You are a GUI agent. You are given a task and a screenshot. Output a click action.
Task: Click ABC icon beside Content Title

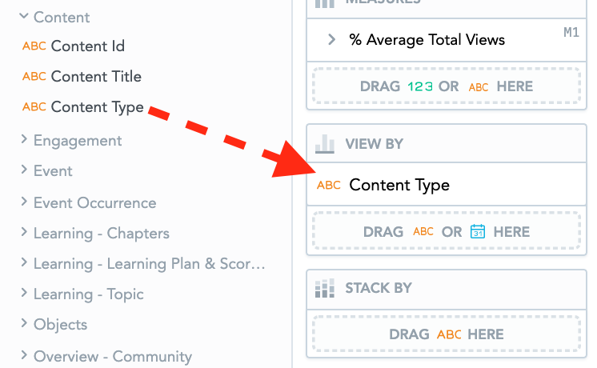coord(34,77)
